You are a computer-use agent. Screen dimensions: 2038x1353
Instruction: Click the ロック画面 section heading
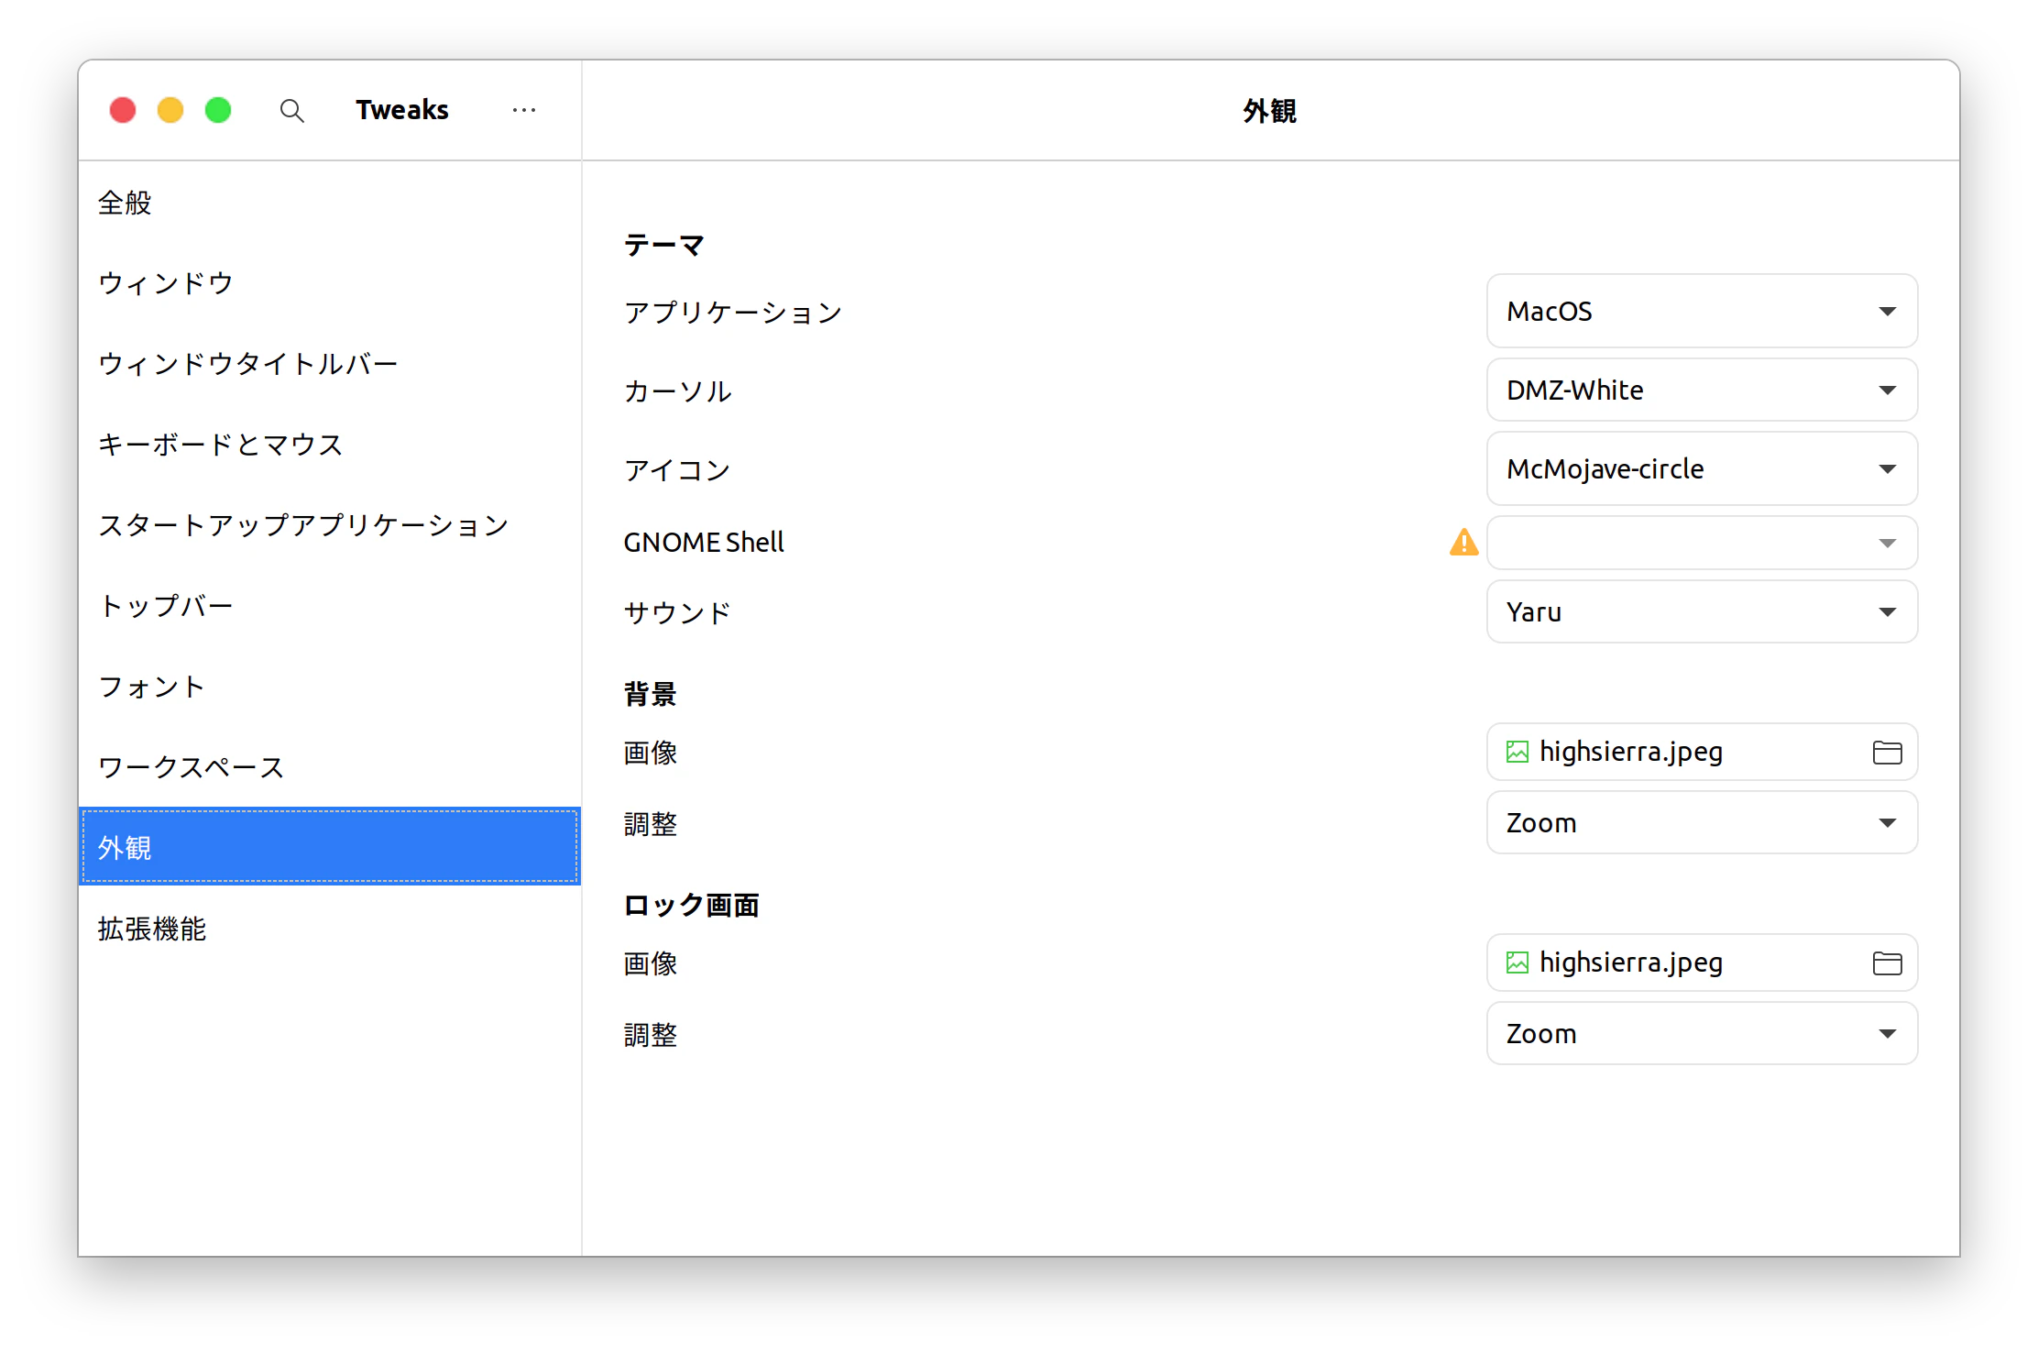coord(691,906)
